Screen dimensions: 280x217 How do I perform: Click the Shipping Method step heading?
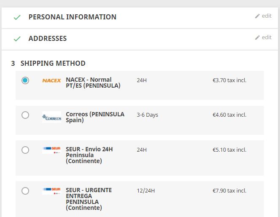53,64
